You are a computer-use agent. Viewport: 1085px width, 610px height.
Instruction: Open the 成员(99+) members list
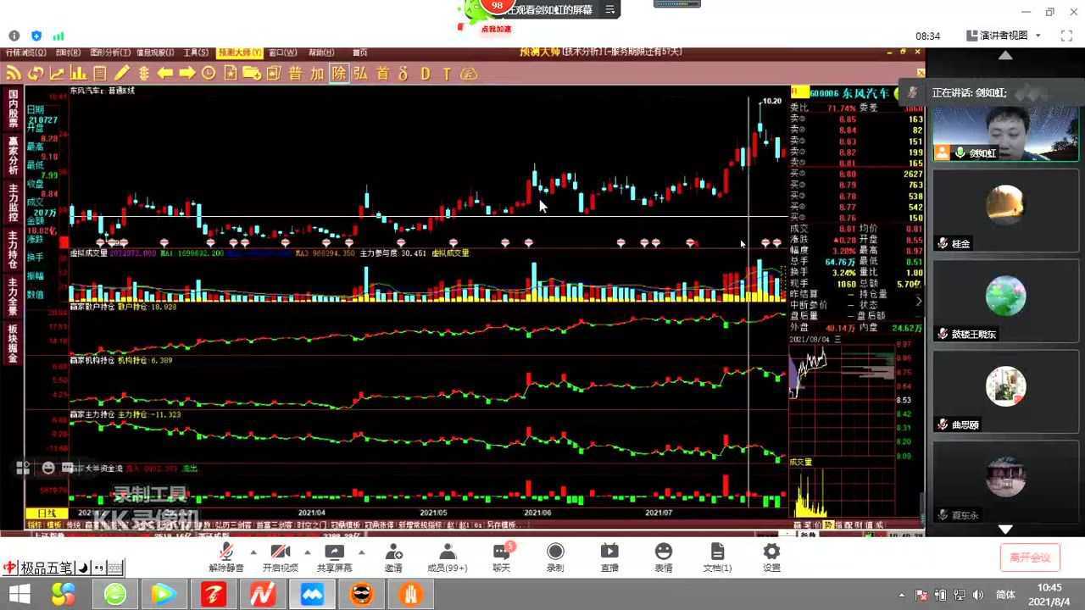pyautogui.click(x=448, y=558)
